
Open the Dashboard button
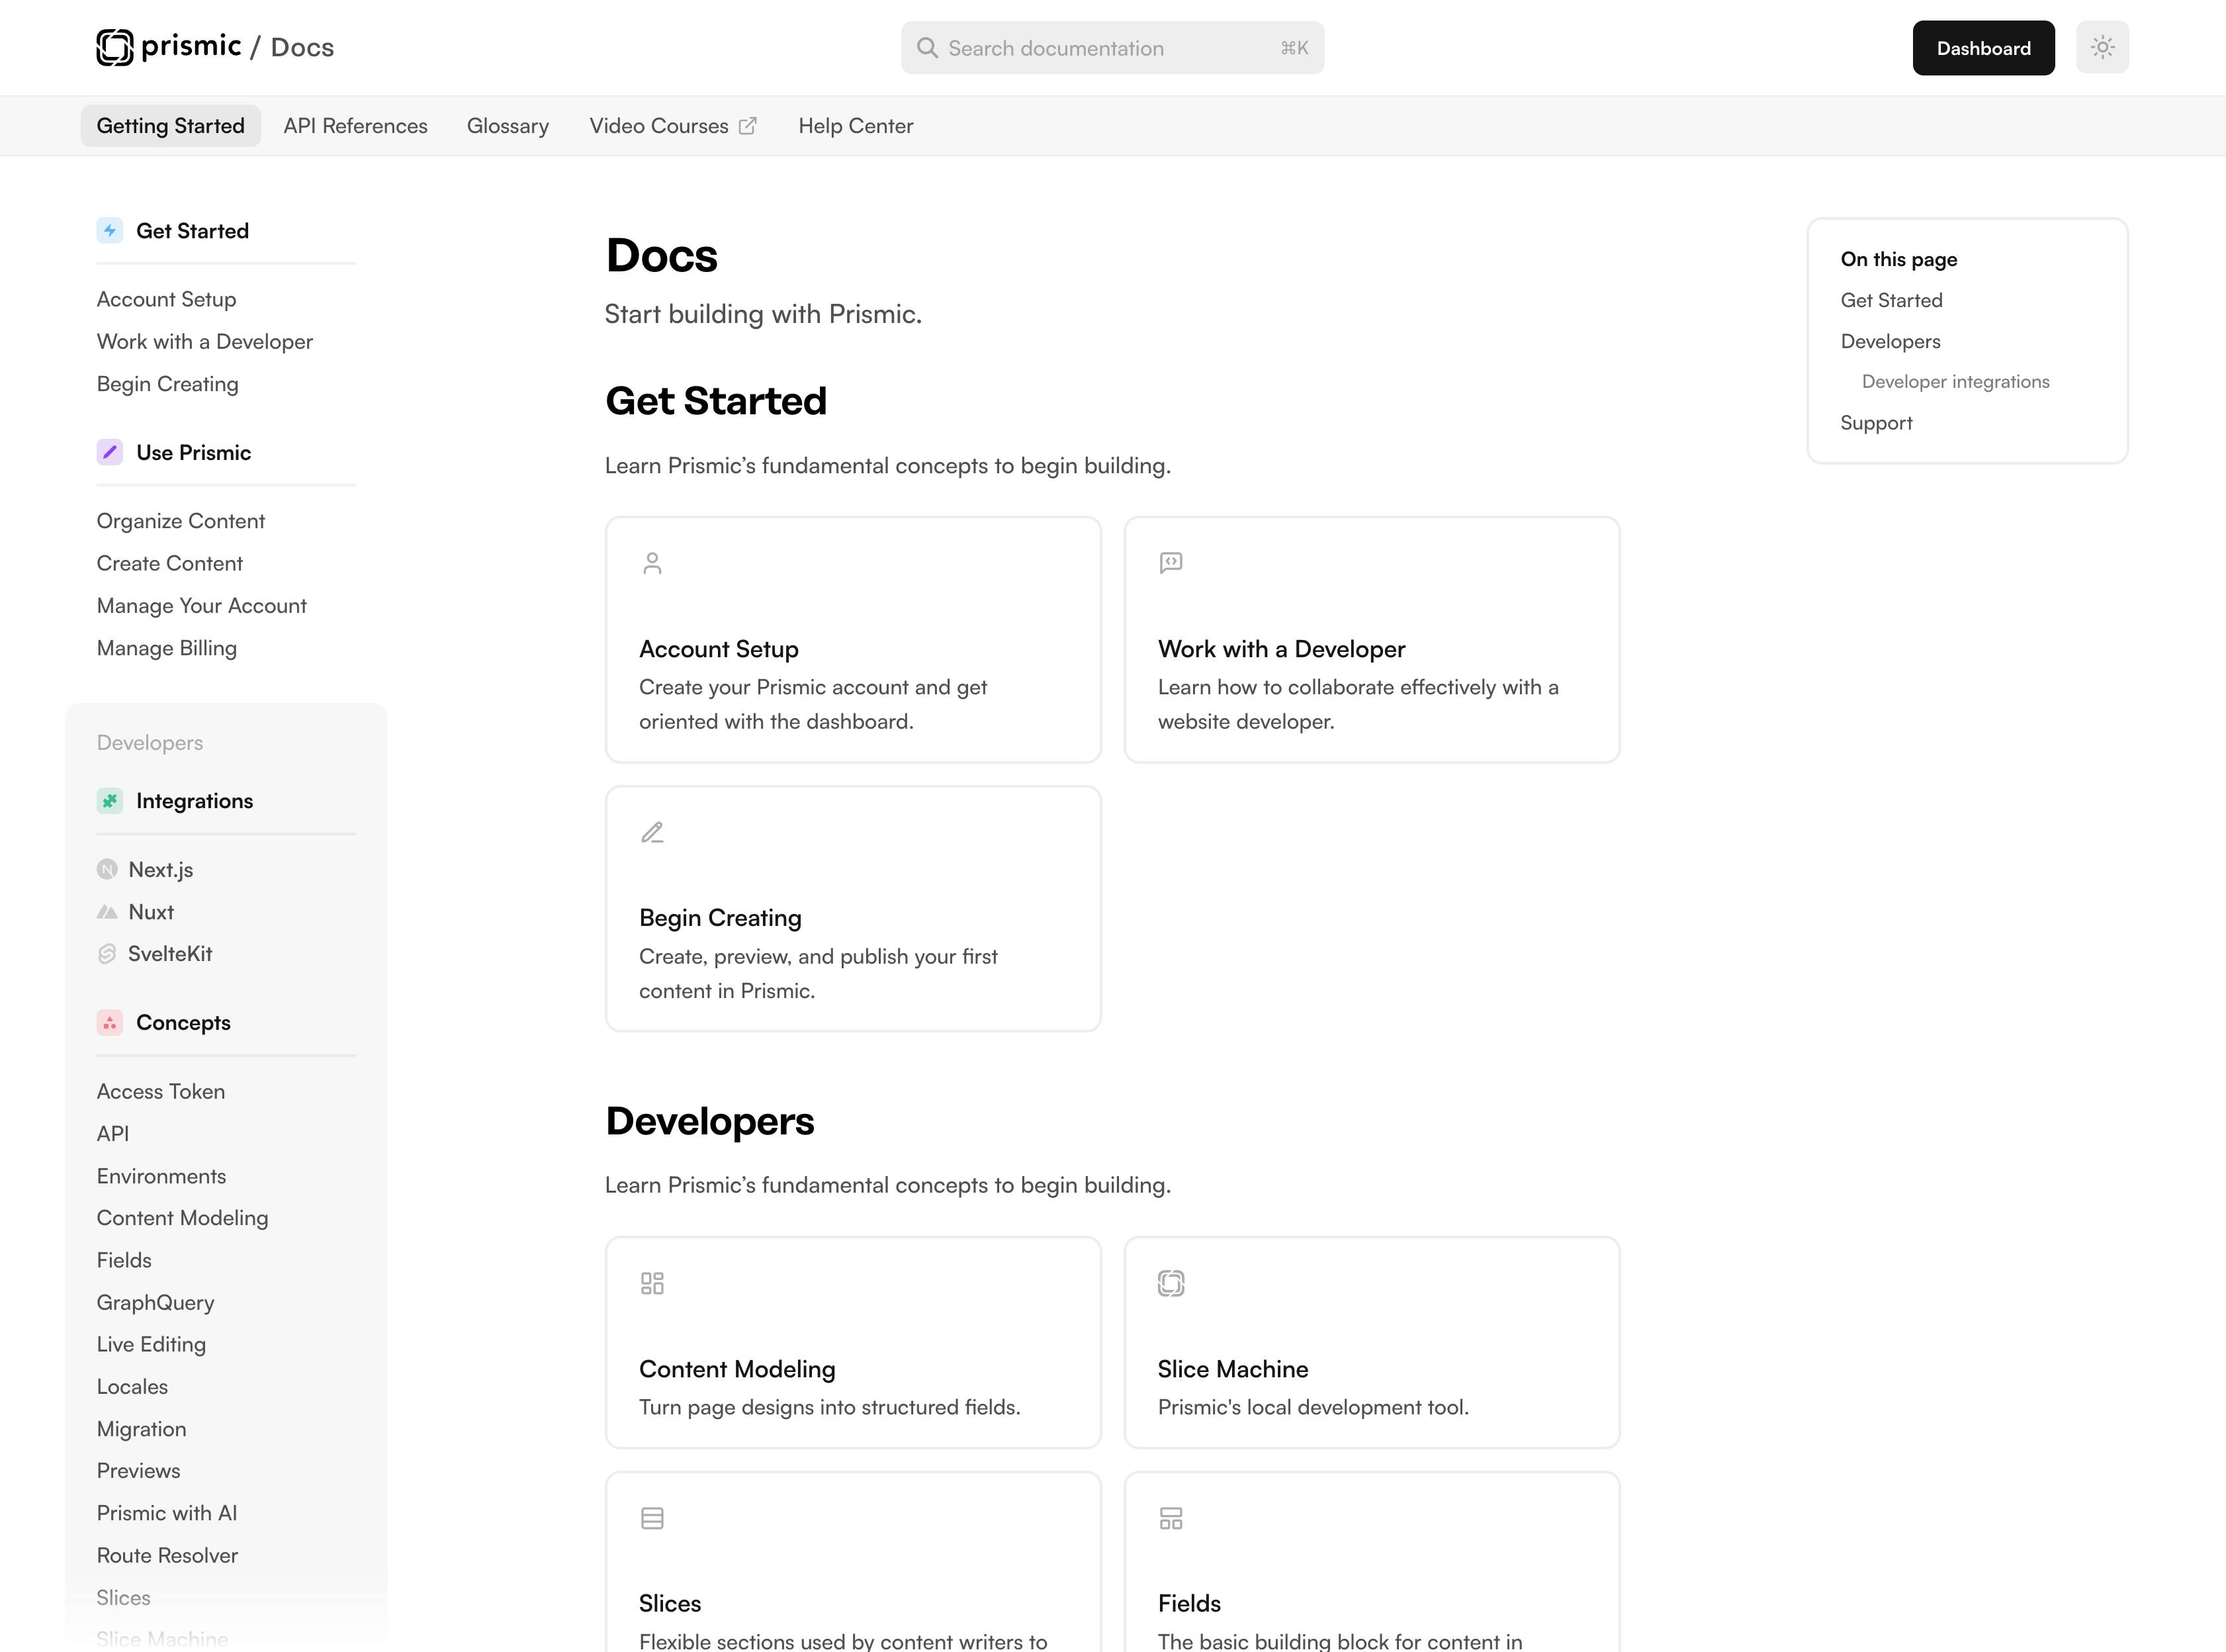pyautogui.click(x=1983, y=48)
